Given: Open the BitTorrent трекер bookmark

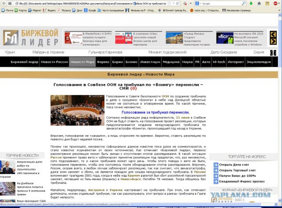Looking at the screenshot, I should coord(173,11).
